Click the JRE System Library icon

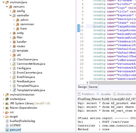click(7, 103)
